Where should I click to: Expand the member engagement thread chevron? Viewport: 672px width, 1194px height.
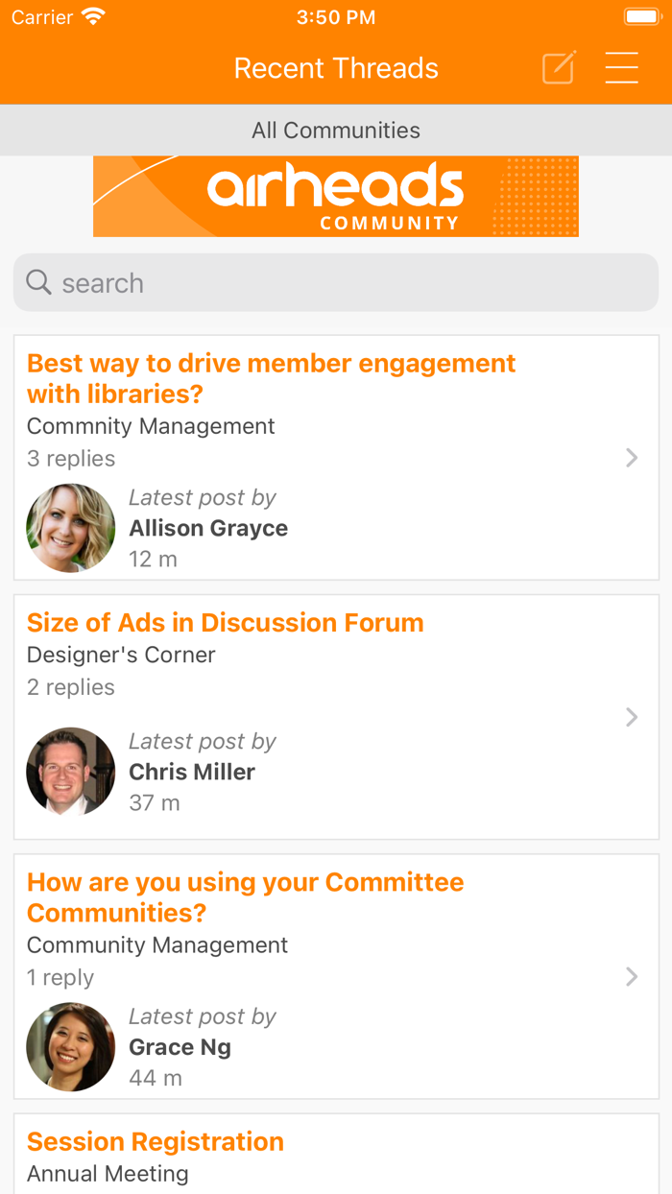pos(632,458)
